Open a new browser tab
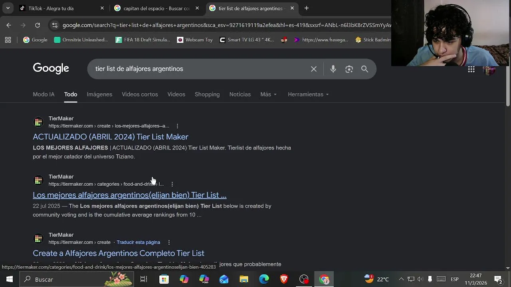Viewport: 511px width, 287px height. click(306, 8)
